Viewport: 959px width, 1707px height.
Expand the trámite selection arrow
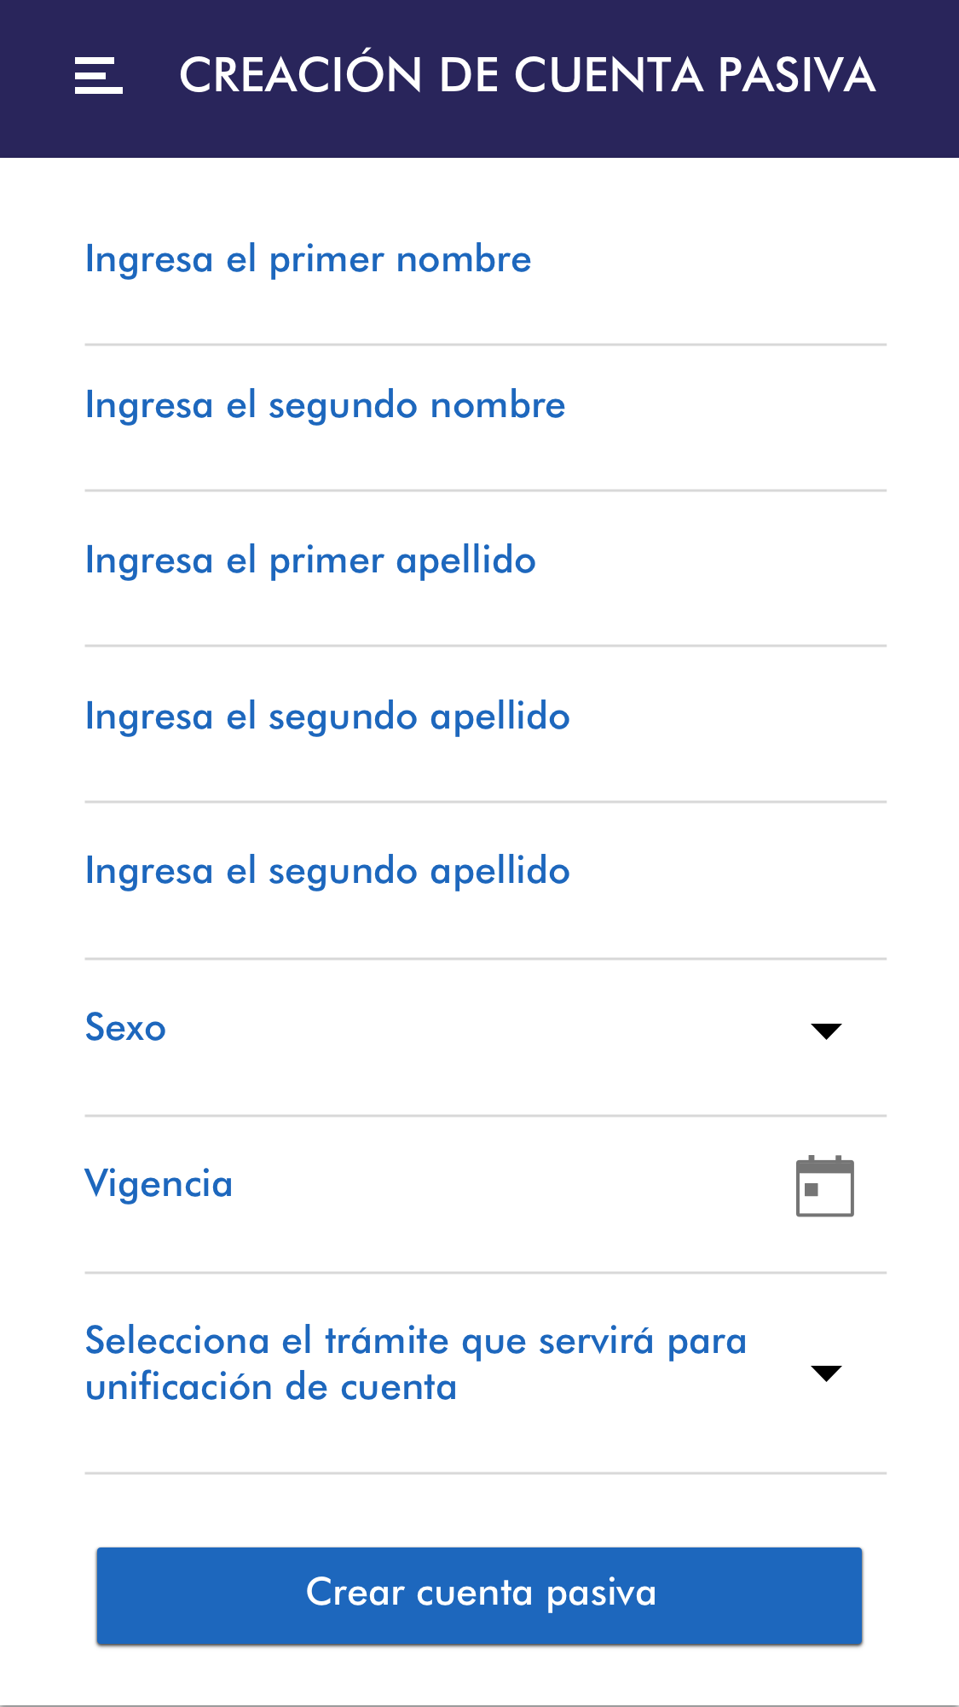pyautogui.click(x=826, y=1373)
